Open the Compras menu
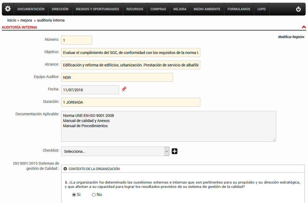Screen dimensions: 308x203 [x=158, y=9]
